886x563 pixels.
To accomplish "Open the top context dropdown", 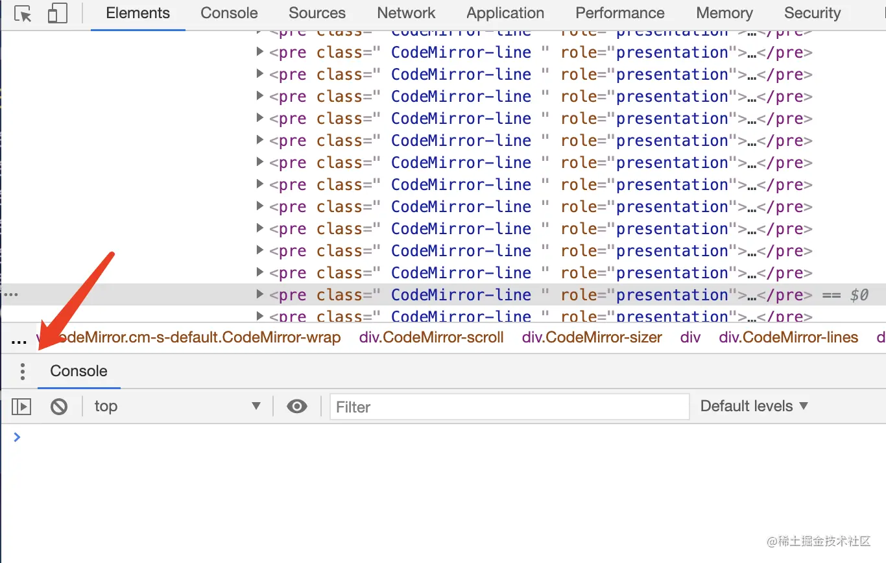I will tap(176, 407).
